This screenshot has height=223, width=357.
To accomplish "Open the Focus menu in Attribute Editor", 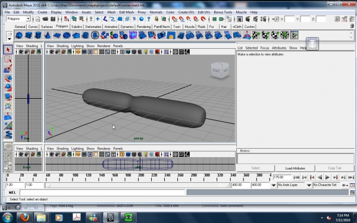I will pyautogui.click(x=265, y=48).
